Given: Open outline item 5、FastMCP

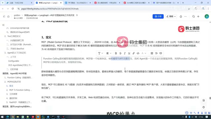Looking at the screenshot, I should (x=19, y=102).
